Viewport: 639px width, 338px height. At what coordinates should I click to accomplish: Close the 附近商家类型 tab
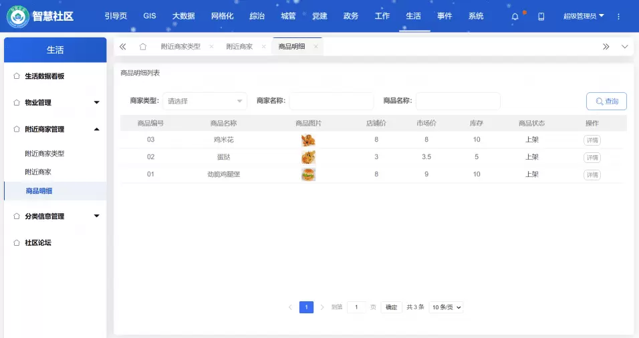pos(211,47)
